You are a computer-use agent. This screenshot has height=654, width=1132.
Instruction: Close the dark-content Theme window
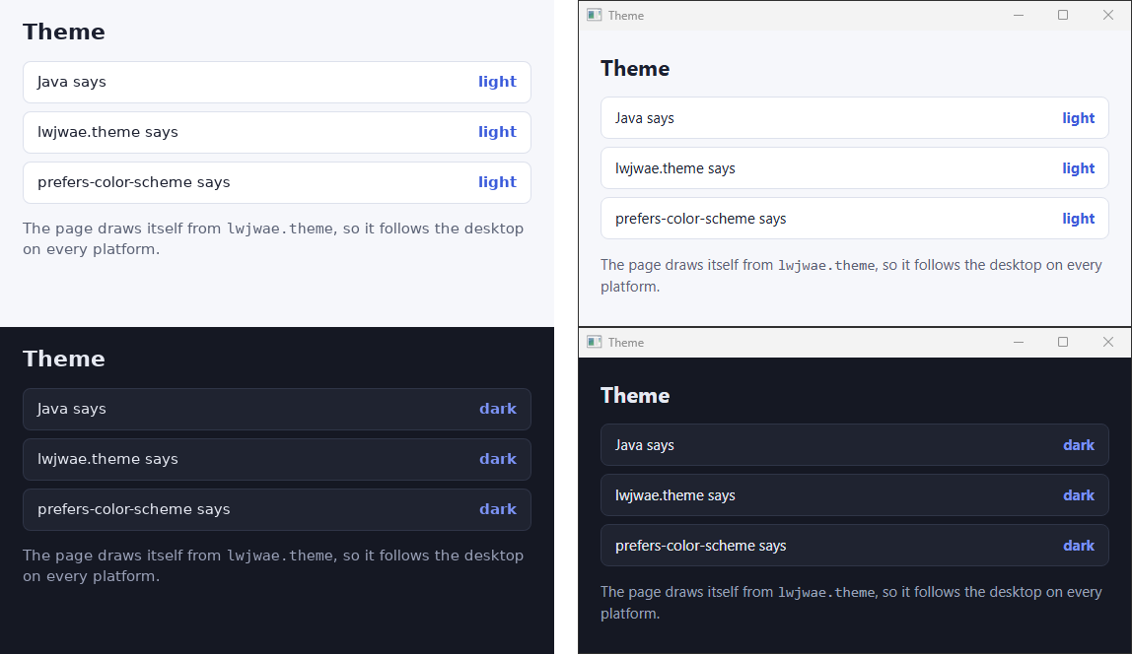(1108, 342)
